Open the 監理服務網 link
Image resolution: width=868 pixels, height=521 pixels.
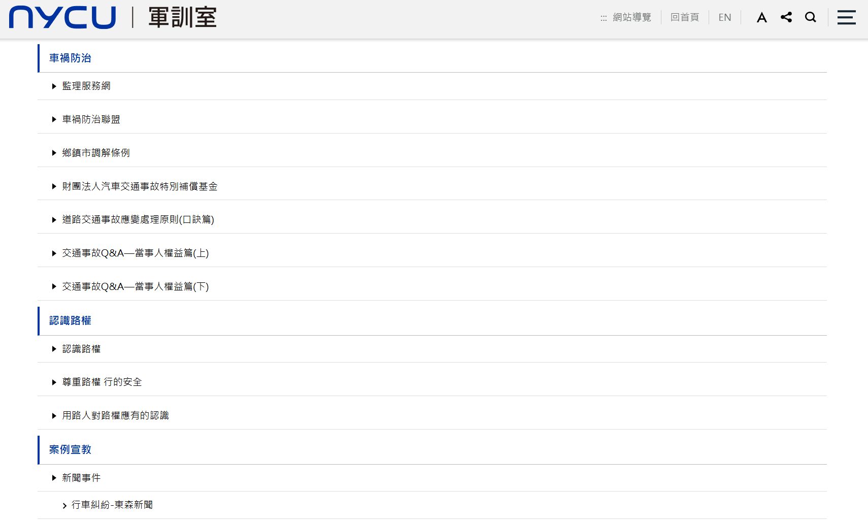tap(86, 86)
